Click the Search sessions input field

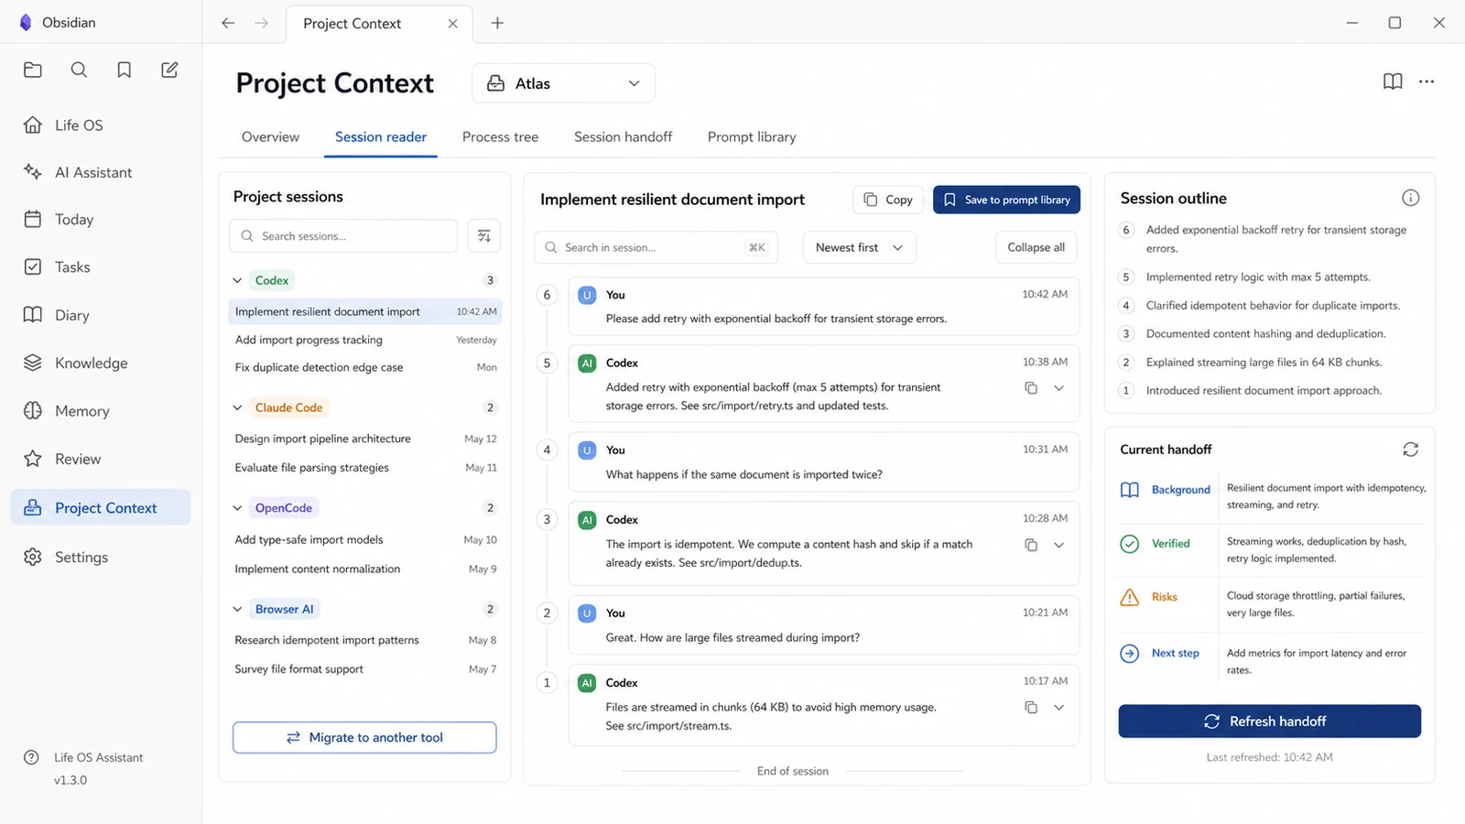pyautogui.click(x=343, y=235)
